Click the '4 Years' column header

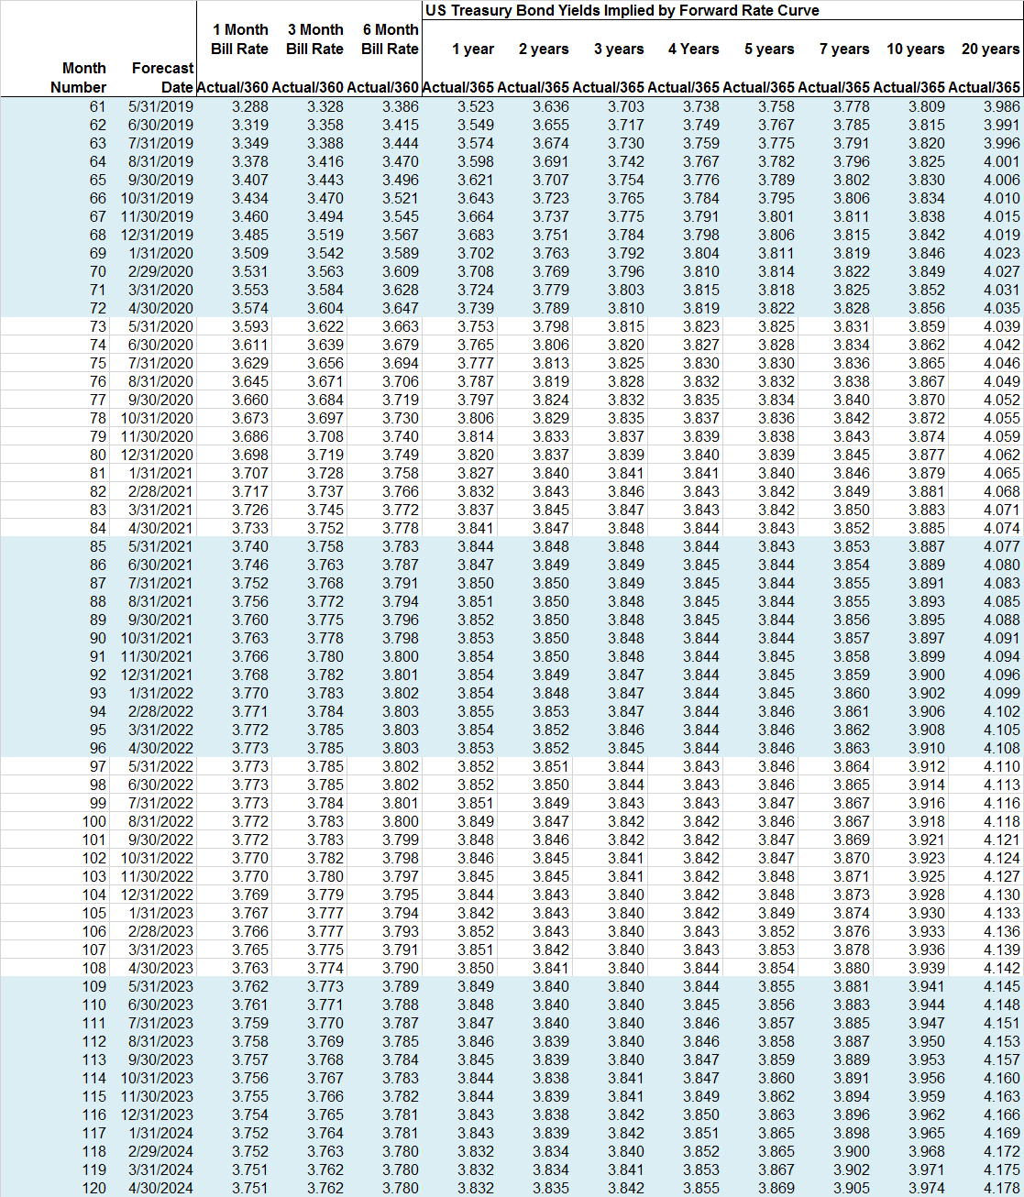point(694,49)
